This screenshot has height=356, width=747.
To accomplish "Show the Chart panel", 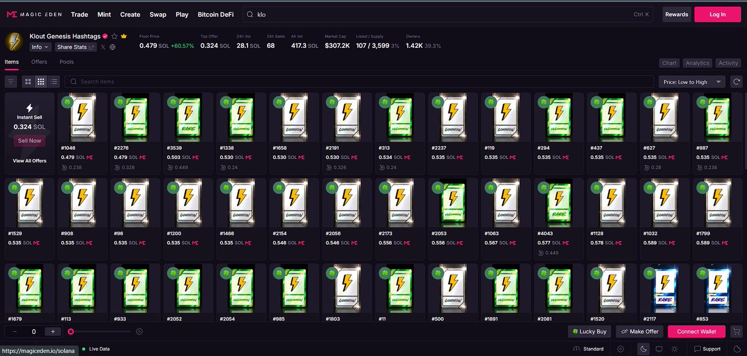I will click(x=669, y=63).
